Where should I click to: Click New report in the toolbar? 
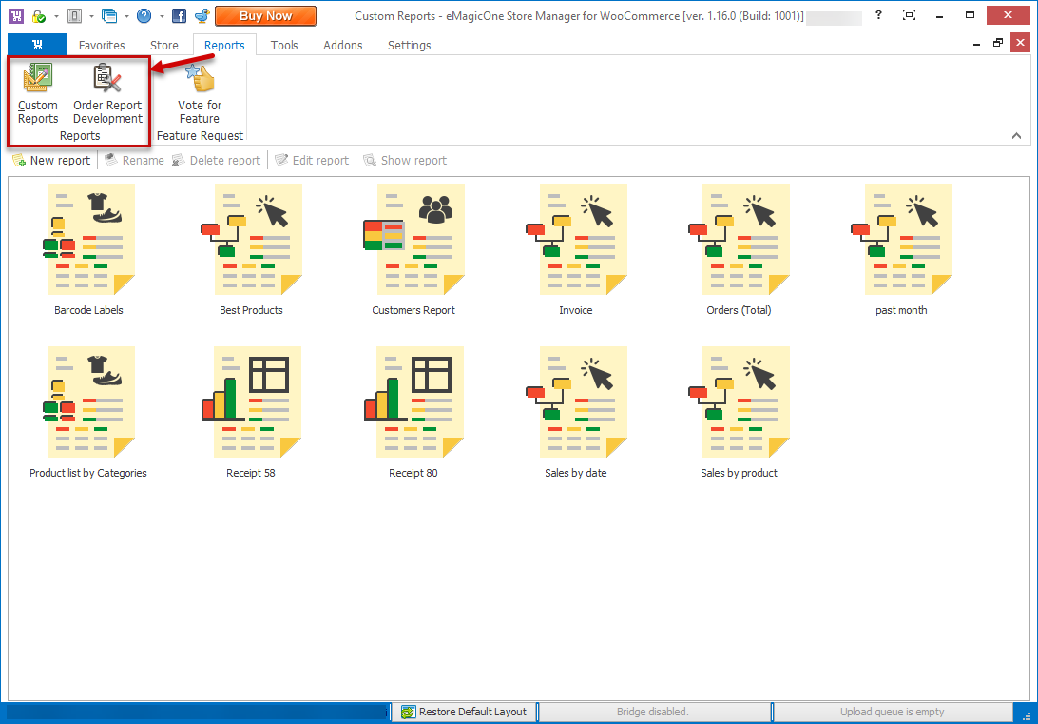tap(51, 160)
